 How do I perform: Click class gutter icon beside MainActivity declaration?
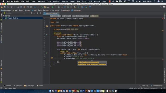47,26
